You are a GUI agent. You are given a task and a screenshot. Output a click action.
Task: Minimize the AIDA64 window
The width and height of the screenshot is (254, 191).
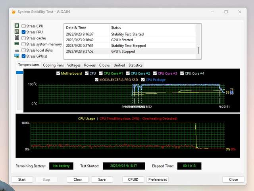coord(213,12)
